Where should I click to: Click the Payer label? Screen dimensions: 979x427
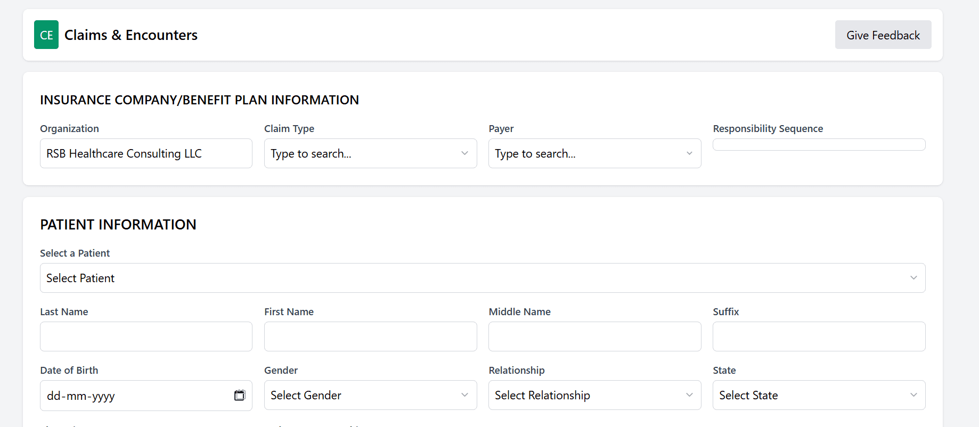pyautogui.click(x=501, y=129)
